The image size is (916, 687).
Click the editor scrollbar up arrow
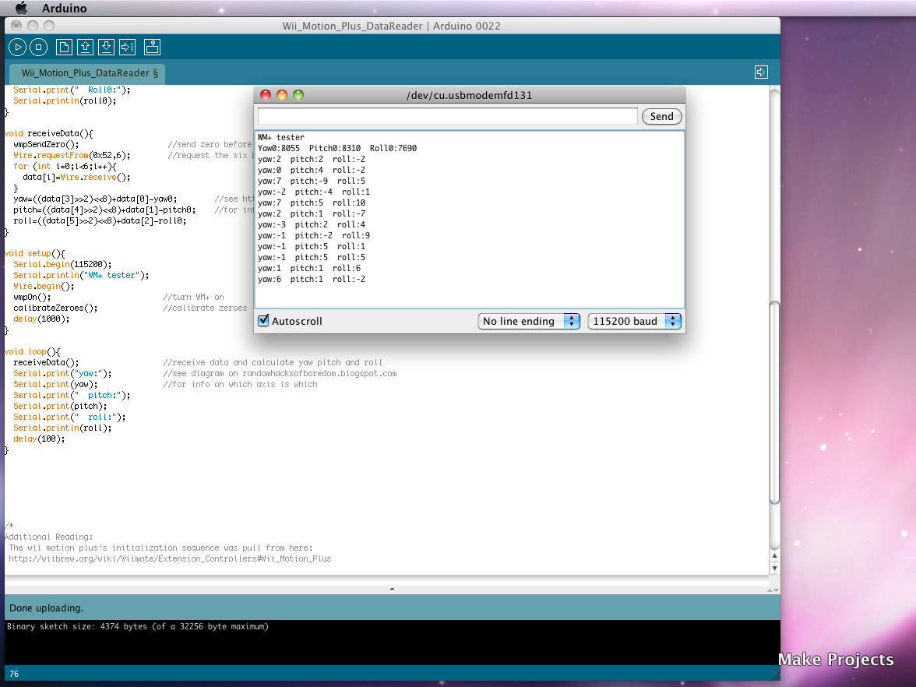click(774, 556)
